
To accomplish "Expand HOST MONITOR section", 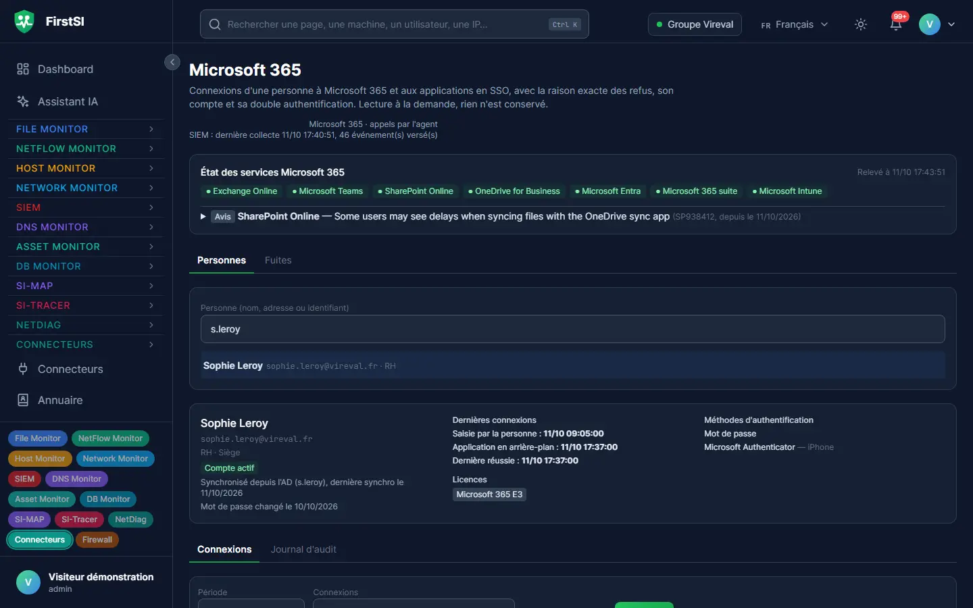I will [85, 168].
